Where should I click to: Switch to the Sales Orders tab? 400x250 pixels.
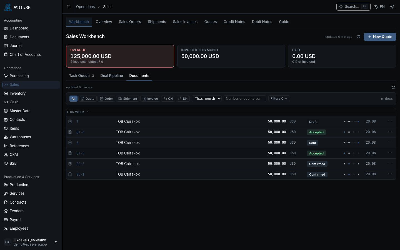click(130, 22)
